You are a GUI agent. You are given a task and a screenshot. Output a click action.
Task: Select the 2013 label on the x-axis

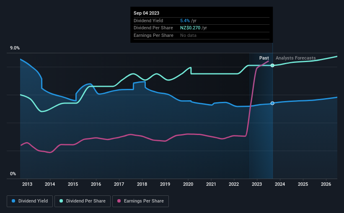[x=27, y=184]
